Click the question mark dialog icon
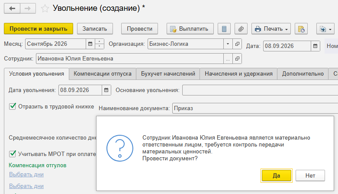Image resolution: width=338 pixels, height=194 pixels. pos(120,148)
